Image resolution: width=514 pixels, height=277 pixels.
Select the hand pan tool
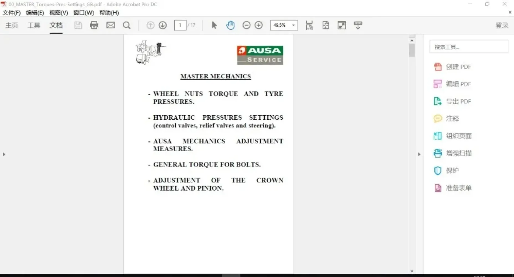point(230,25)
